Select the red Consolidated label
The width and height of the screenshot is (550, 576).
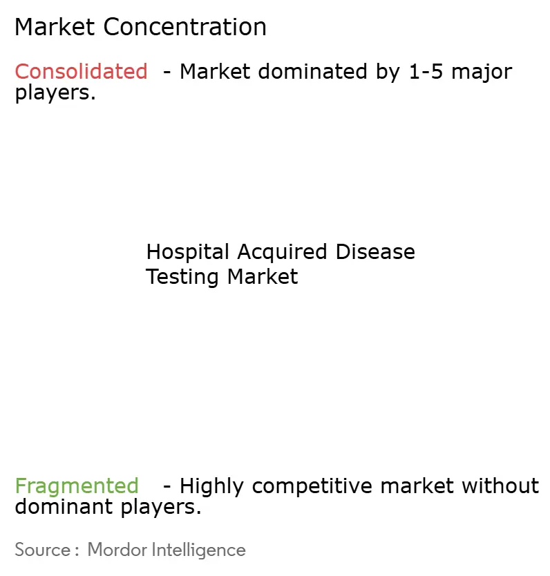pyautogui.click(x=82, y=71)
